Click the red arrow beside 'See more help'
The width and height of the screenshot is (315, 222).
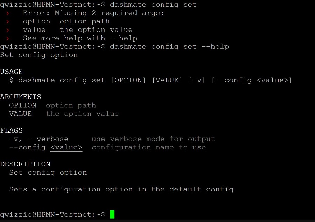[8, 39]
